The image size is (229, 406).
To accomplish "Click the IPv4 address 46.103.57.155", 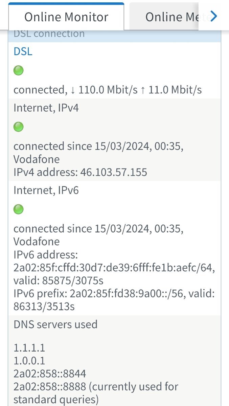I will (113, 173).
